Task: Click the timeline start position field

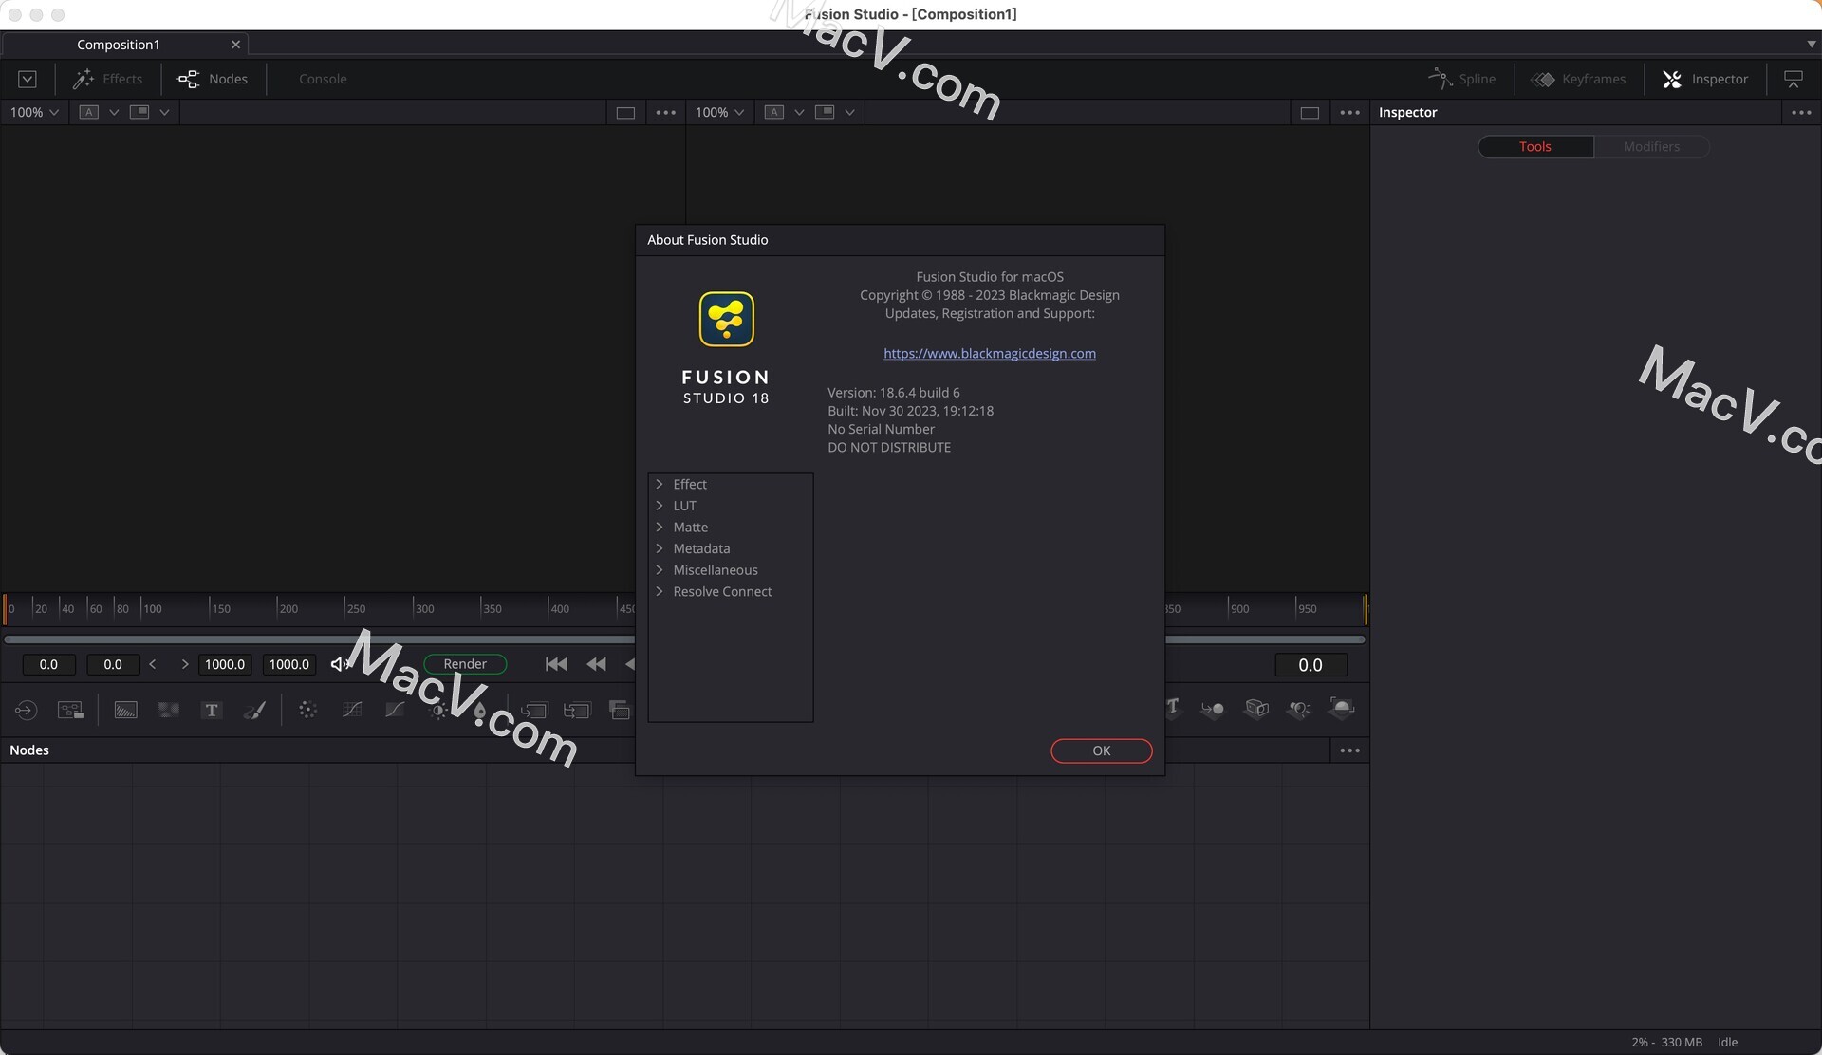Action: (x=49, y=663)
